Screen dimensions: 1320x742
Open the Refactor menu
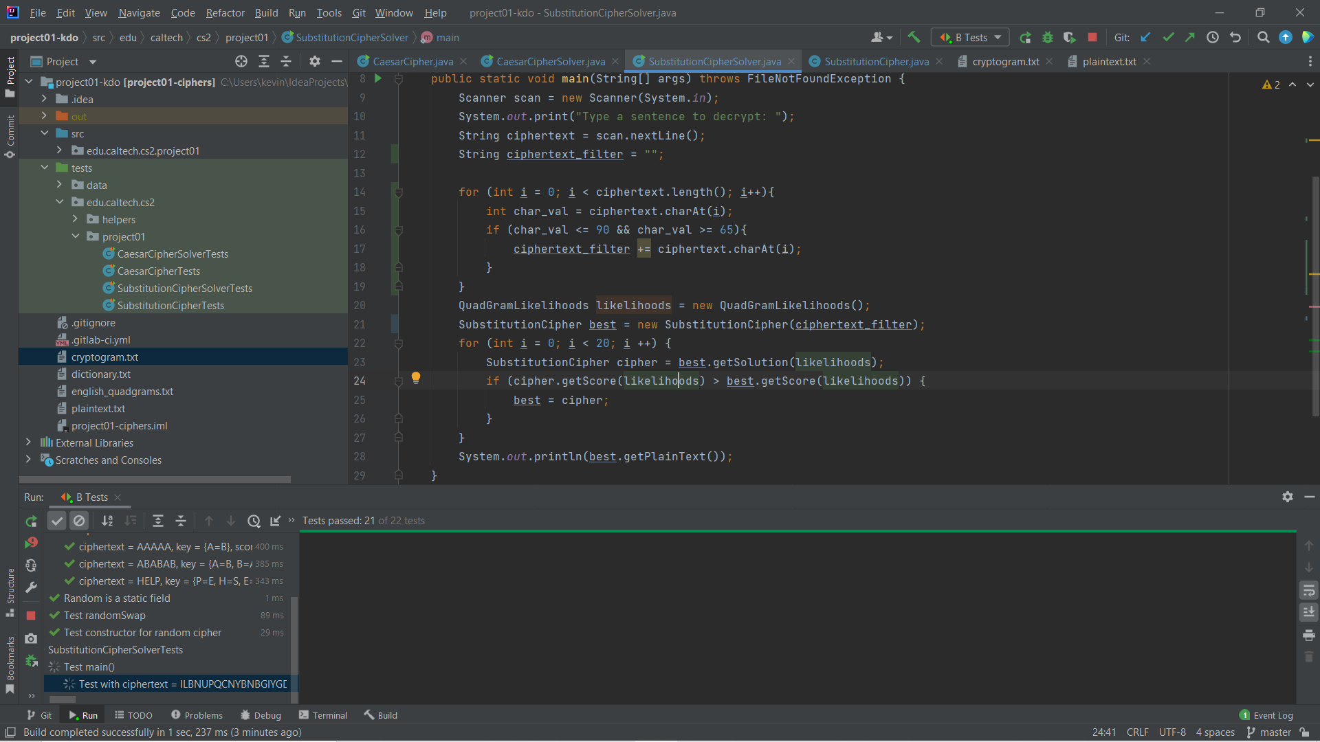pyautogui.click(x=225, y=12)
